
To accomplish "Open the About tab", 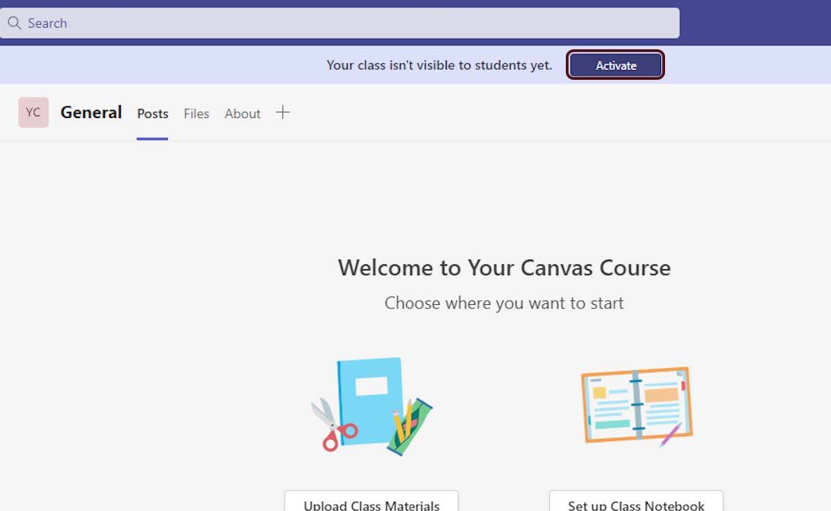I will coord(242,113).
